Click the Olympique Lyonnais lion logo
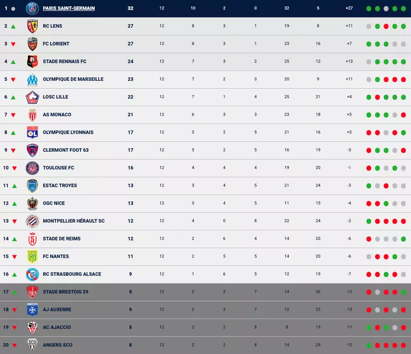Viewport: 411px width, 354px height. [x=32, y=132]
